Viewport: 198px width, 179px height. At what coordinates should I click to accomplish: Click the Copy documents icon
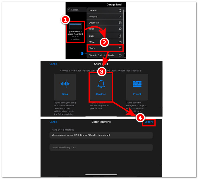120,36
